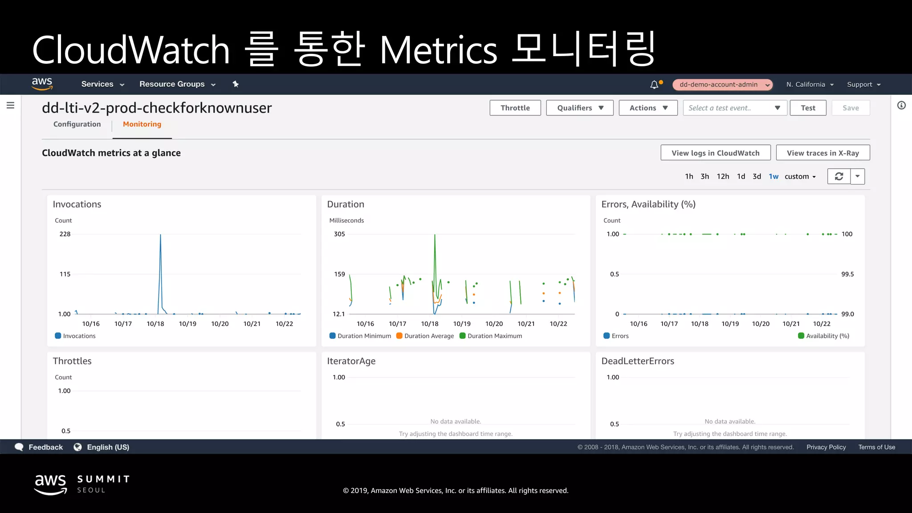Click the Throttle button
The width and height of the screenshot is (912, 513).
tap(515, 108)
